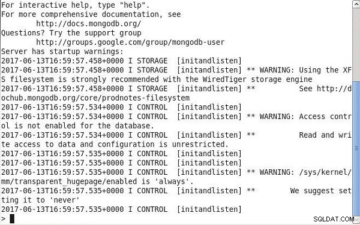Click the scrollbar down arrow
Screen dimensions: 360x225
[356, 220]
